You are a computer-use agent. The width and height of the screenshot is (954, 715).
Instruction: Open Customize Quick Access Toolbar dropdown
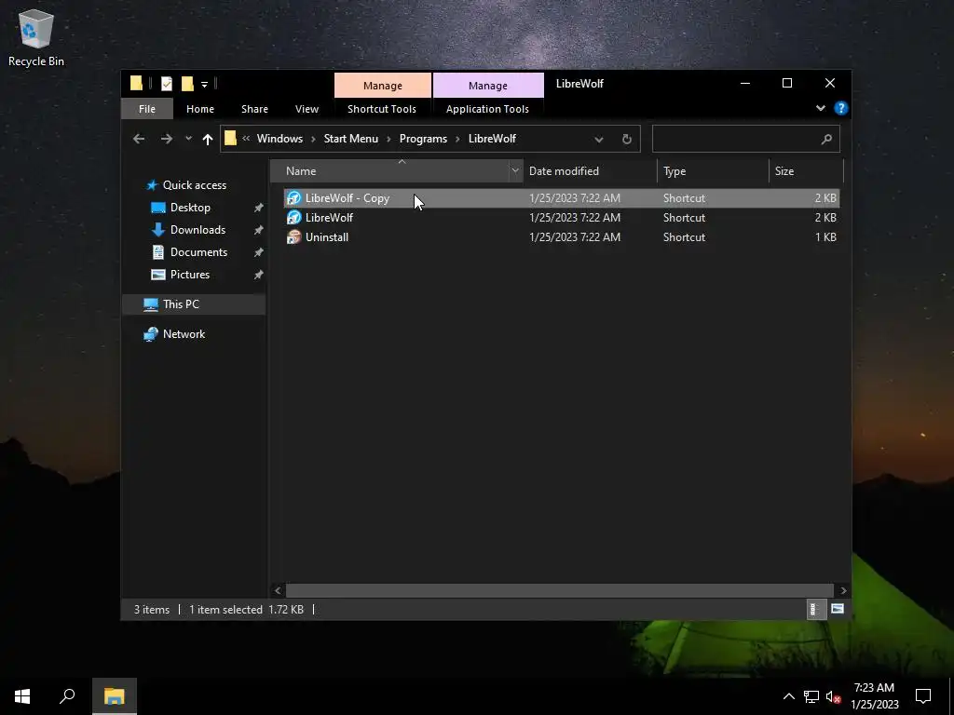(204, 84)
